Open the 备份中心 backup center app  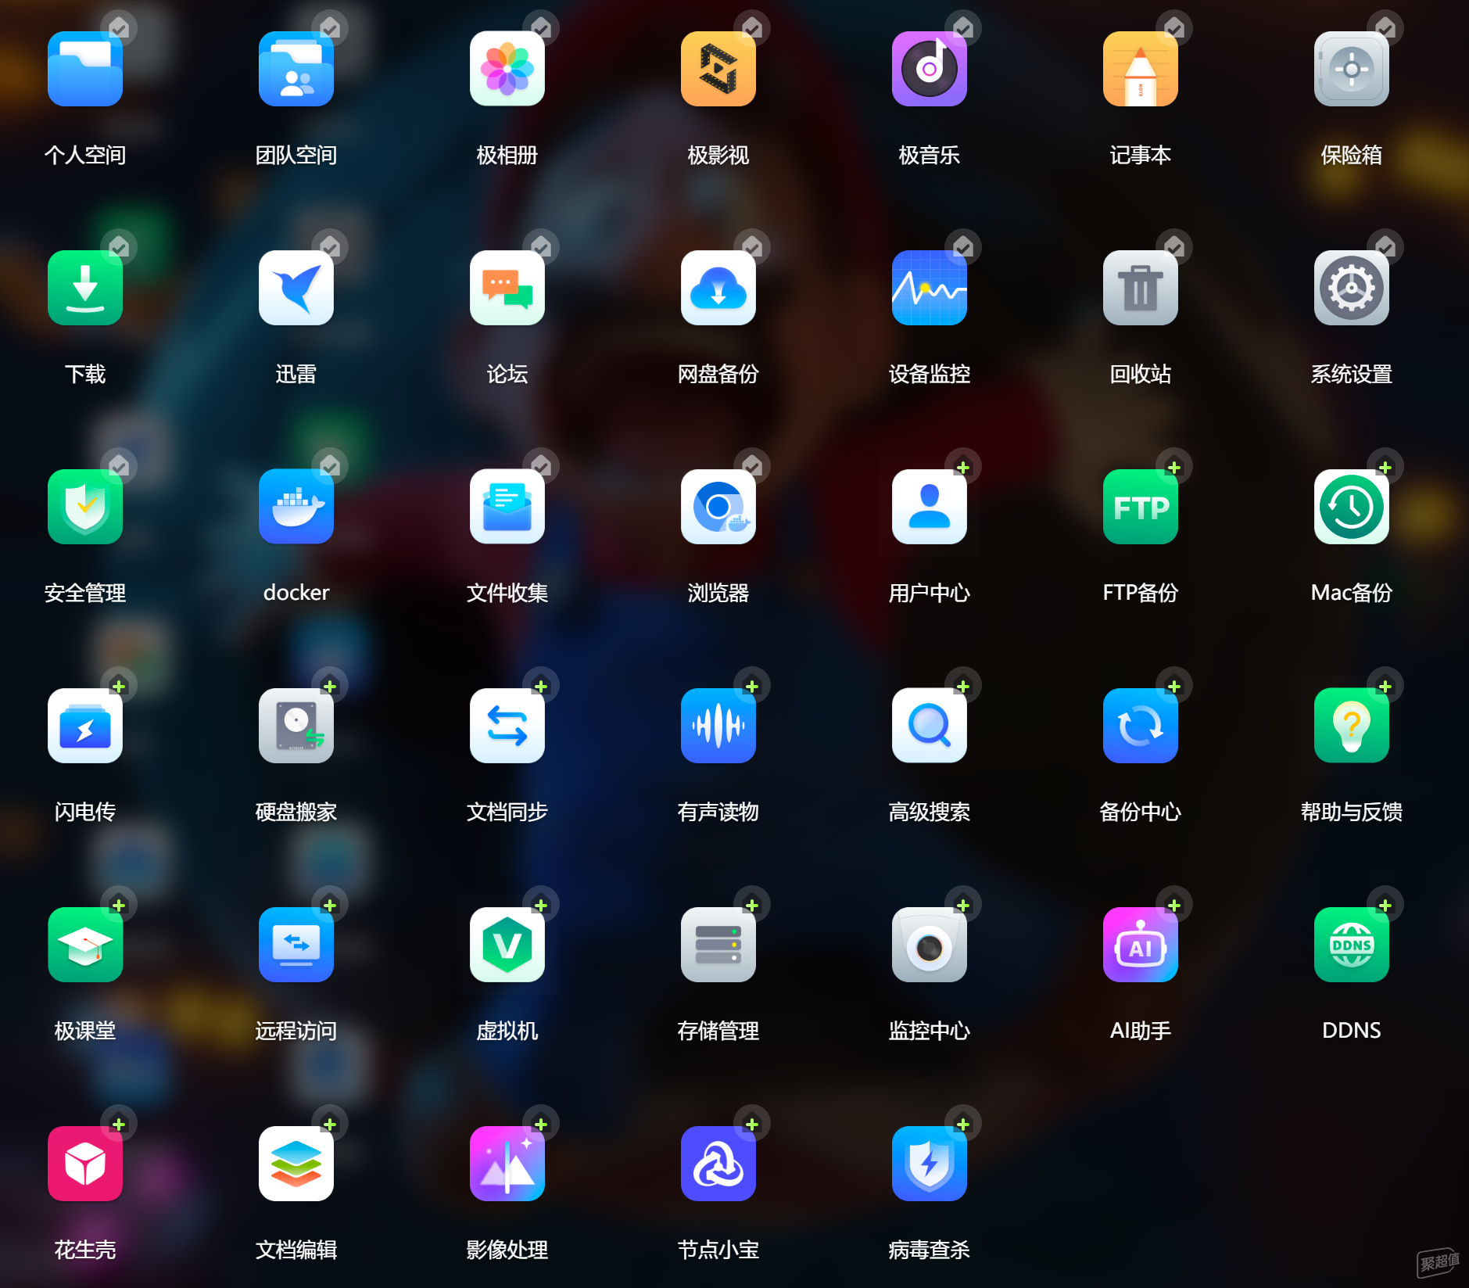pos(1141,726)
